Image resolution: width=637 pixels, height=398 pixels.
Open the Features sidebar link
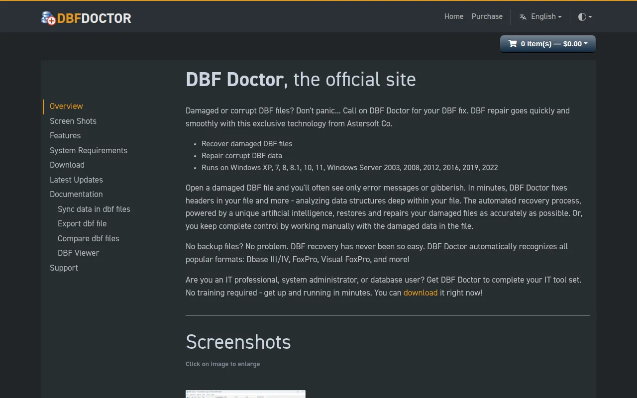(x=65, y=135)
